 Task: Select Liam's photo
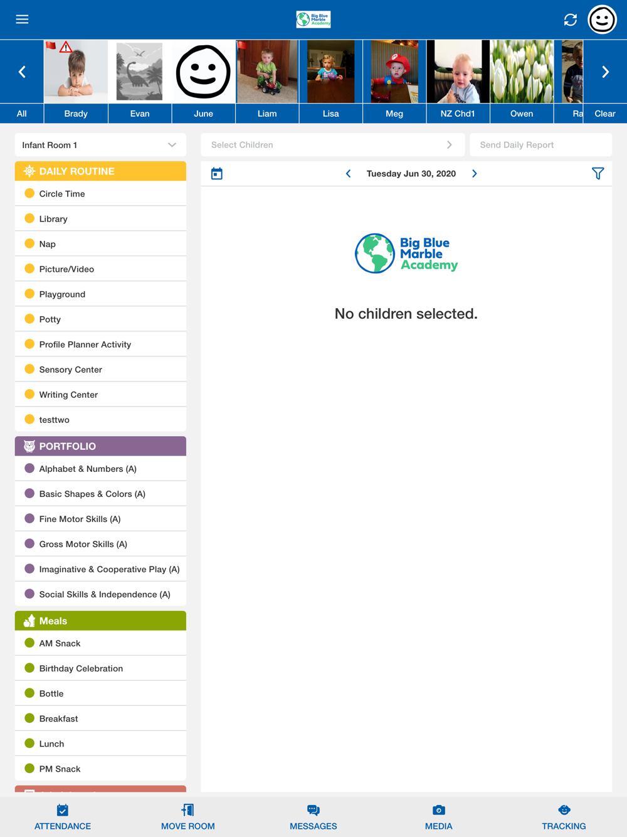click(267, 72)
